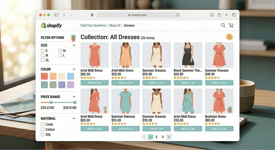Screen dimensions: 275x150
Task: Pick the coral red color swatch
Action: pos(44,76)
